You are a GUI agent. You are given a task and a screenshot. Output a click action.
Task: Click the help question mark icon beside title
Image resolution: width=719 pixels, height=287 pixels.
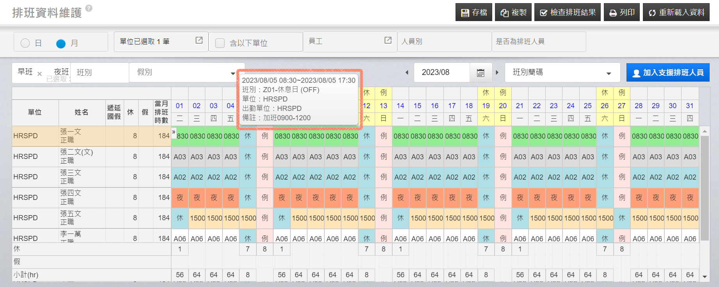pyautogui.click(x=89, y=8)
